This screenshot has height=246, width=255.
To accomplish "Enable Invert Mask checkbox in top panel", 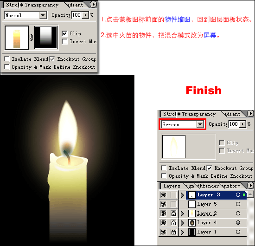I will point(64,41).
